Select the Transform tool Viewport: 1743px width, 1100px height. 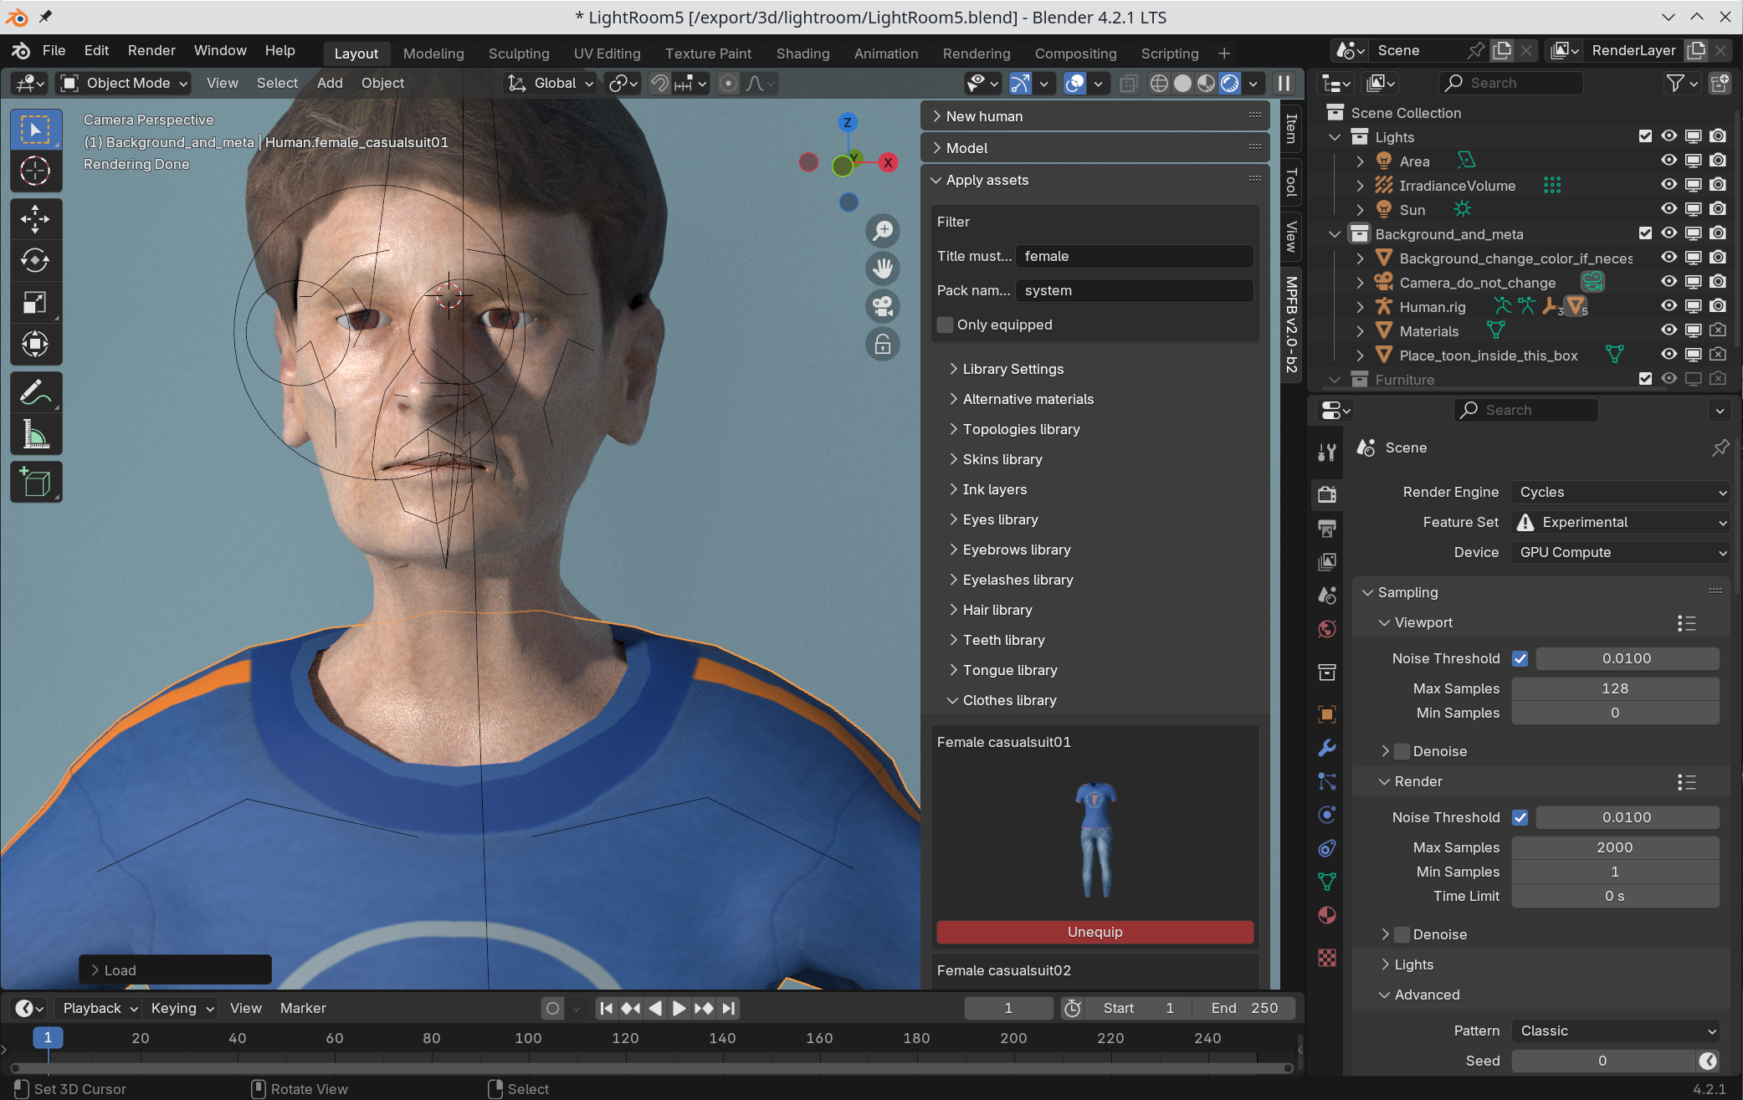click(x=35, y=344)
